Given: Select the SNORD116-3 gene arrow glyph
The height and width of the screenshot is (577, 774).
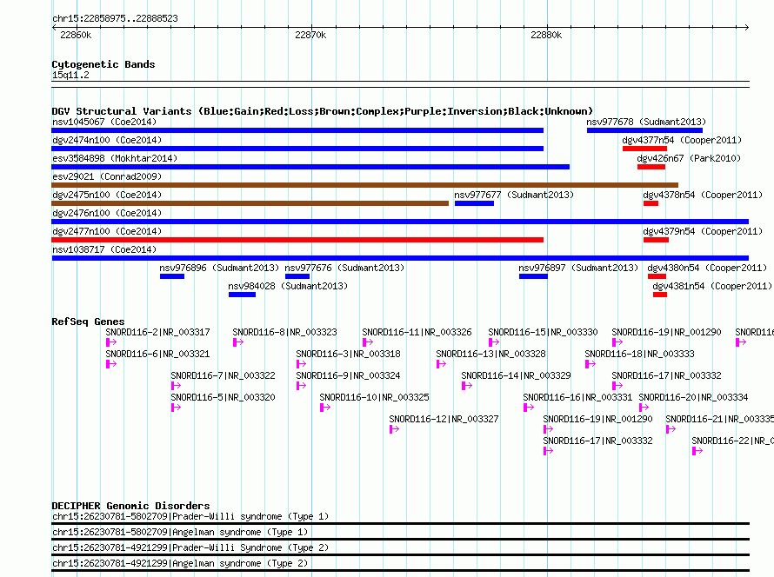Looking at the screenshot, I should click(x=301, y=364).
